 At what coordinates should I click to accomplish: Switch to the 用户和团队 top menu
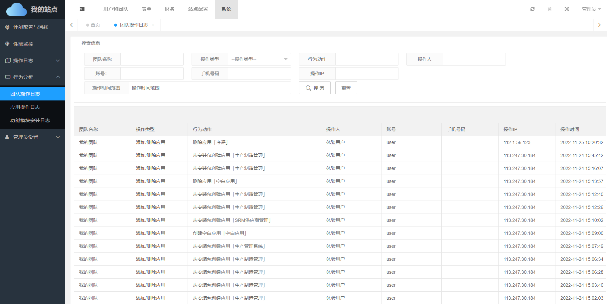pos(115,9)
